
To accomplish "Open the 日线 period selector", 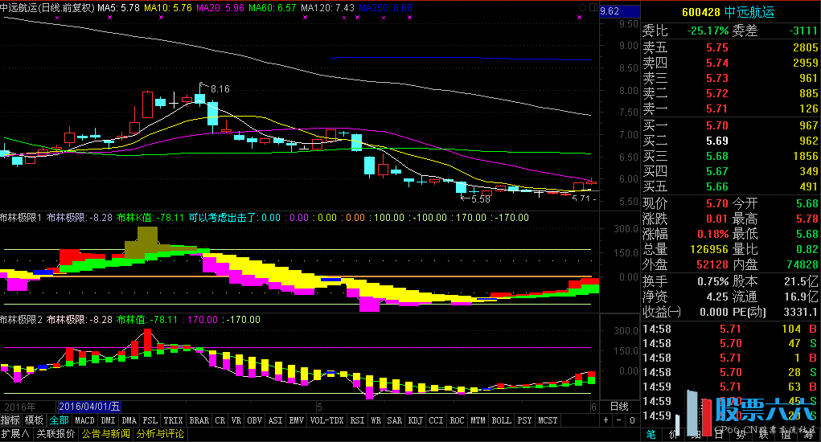I will 619,407.
